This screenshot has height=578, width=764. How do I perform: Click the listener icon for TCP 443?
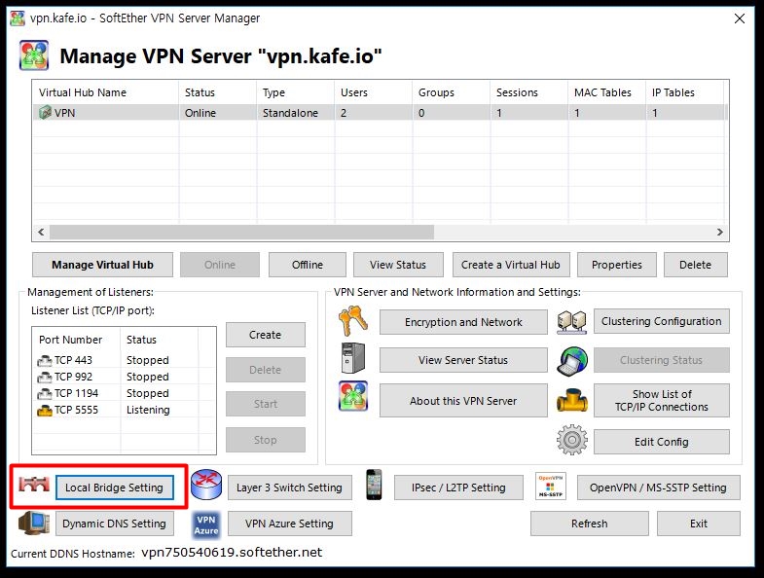click(x=45, y=361)
